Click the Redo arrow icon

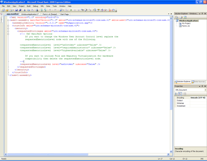[x=55, y=10]
